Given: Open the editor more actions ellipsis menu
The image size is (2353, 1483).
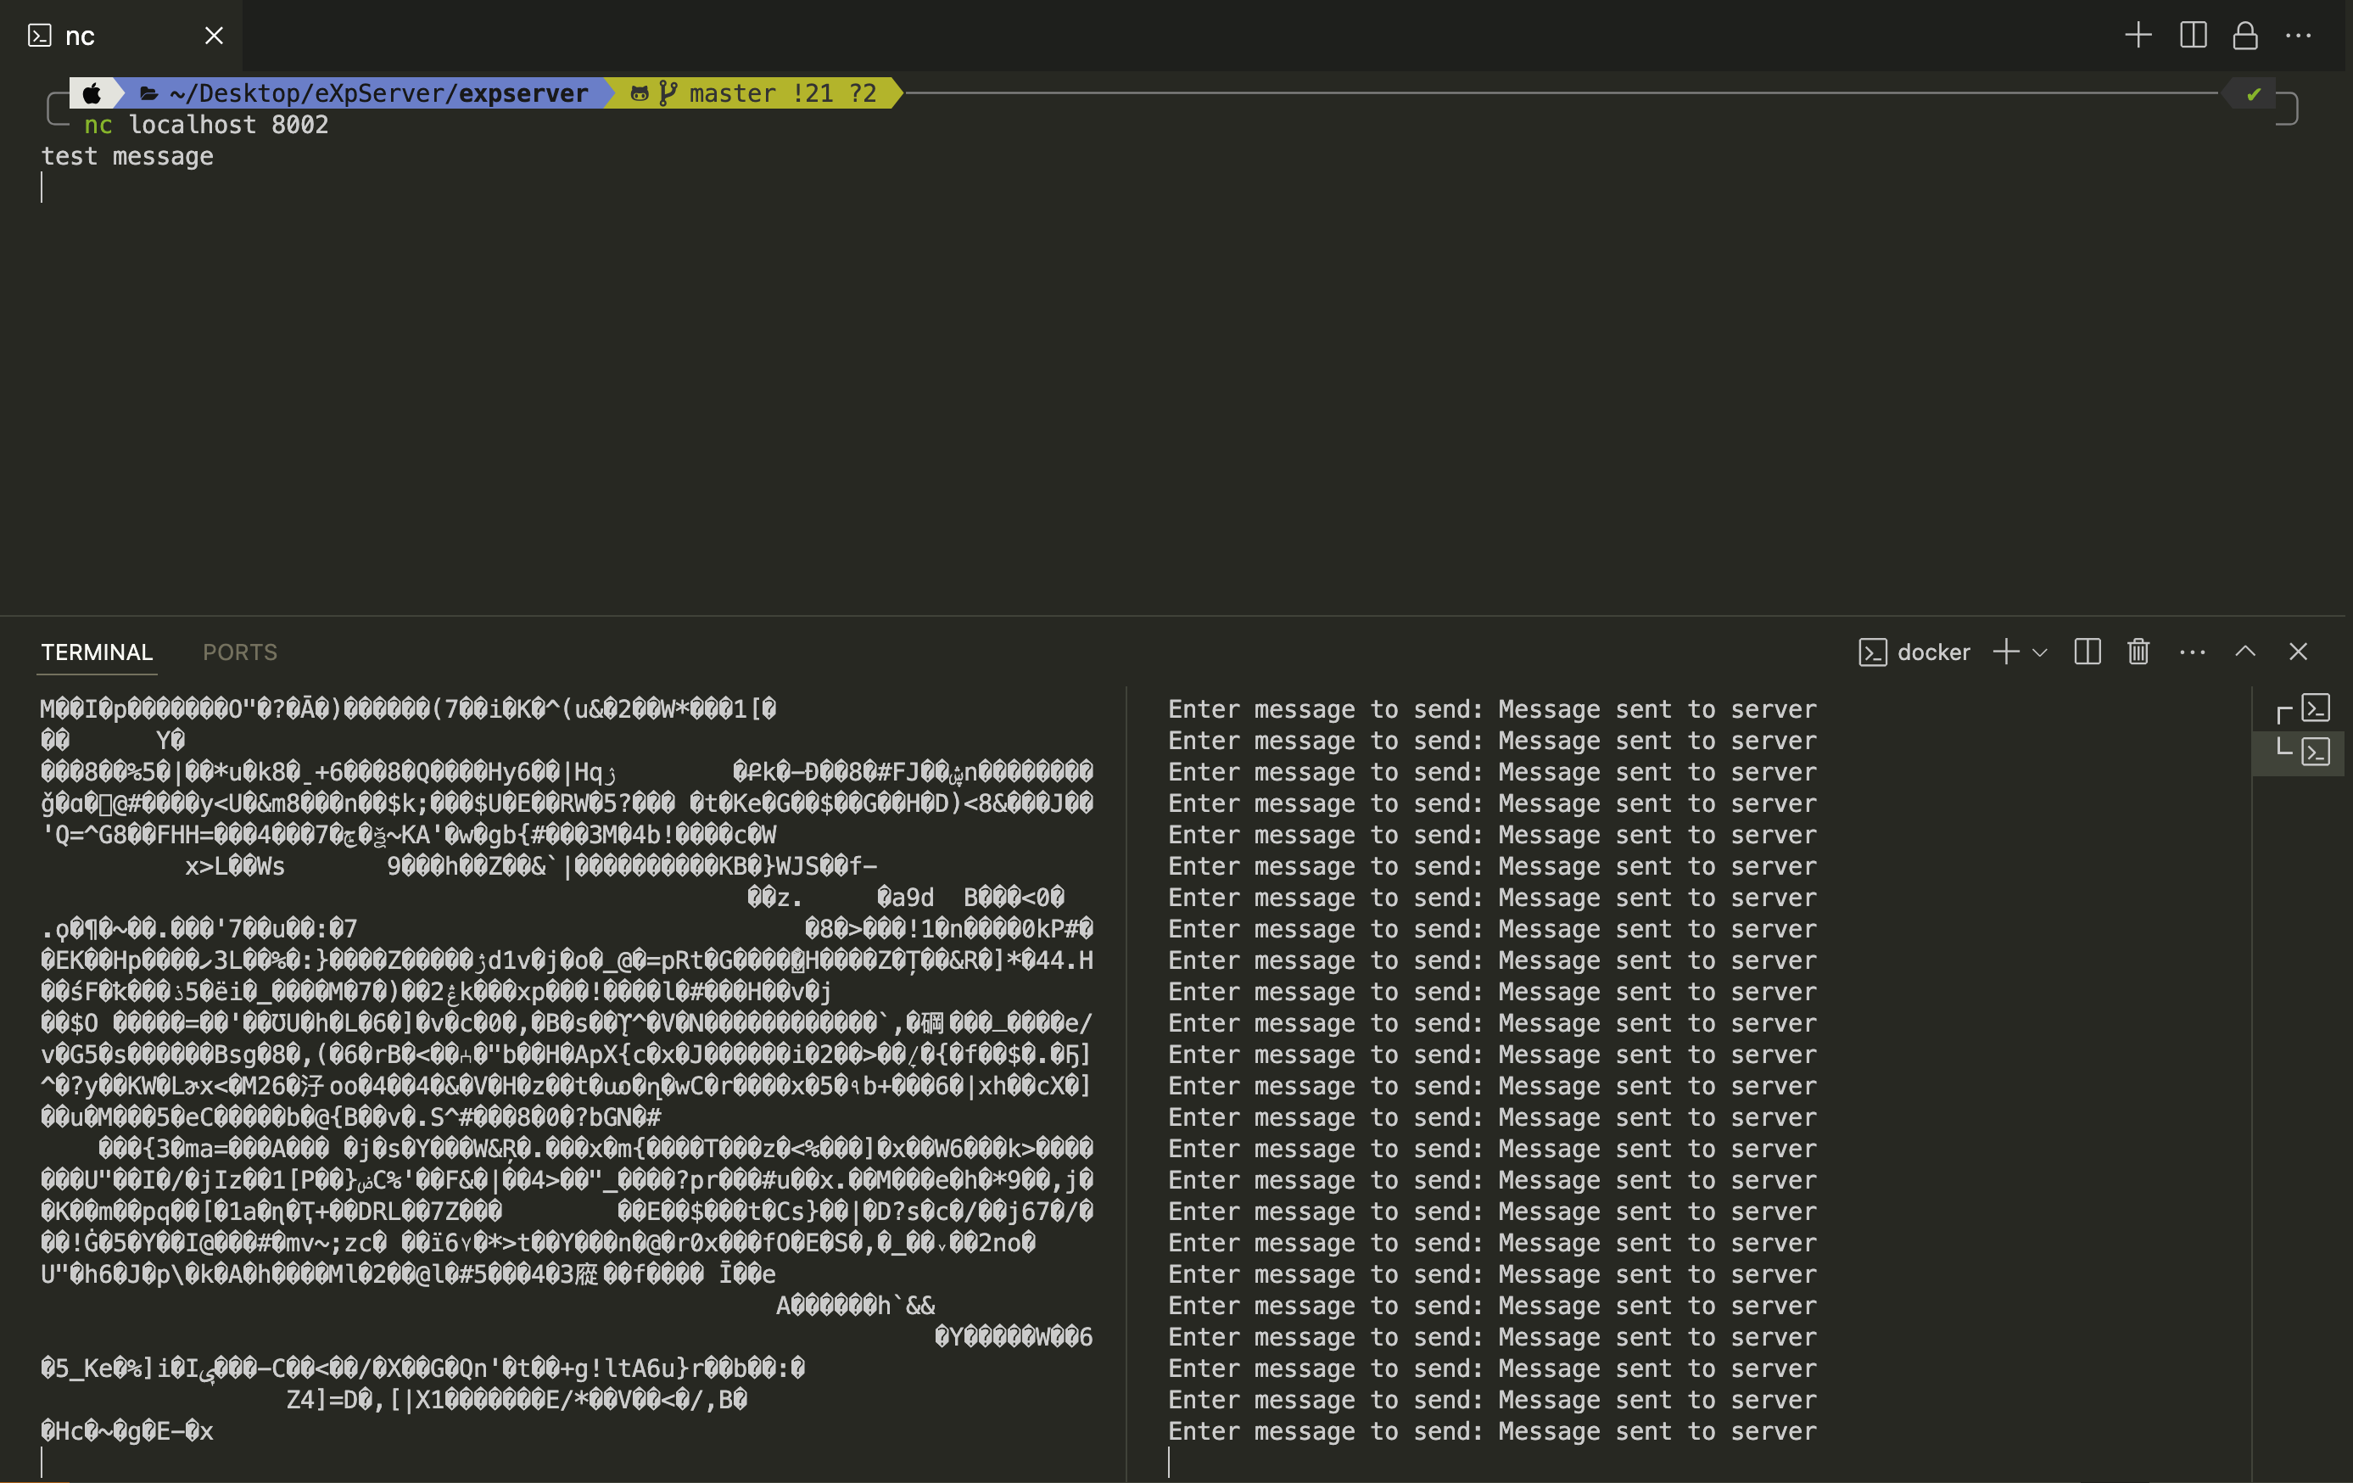Looking at the screenshot, I should [2298, 36].
